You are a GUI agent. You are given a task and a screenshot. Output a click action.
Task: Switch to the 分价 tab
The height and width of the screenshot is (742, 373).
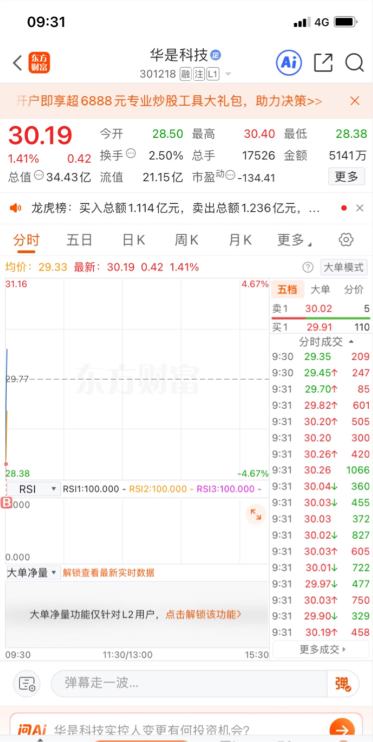coord(354,290)
